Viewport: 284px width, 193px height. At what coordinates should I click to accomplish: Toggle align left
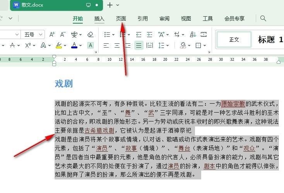coord(106,45)
